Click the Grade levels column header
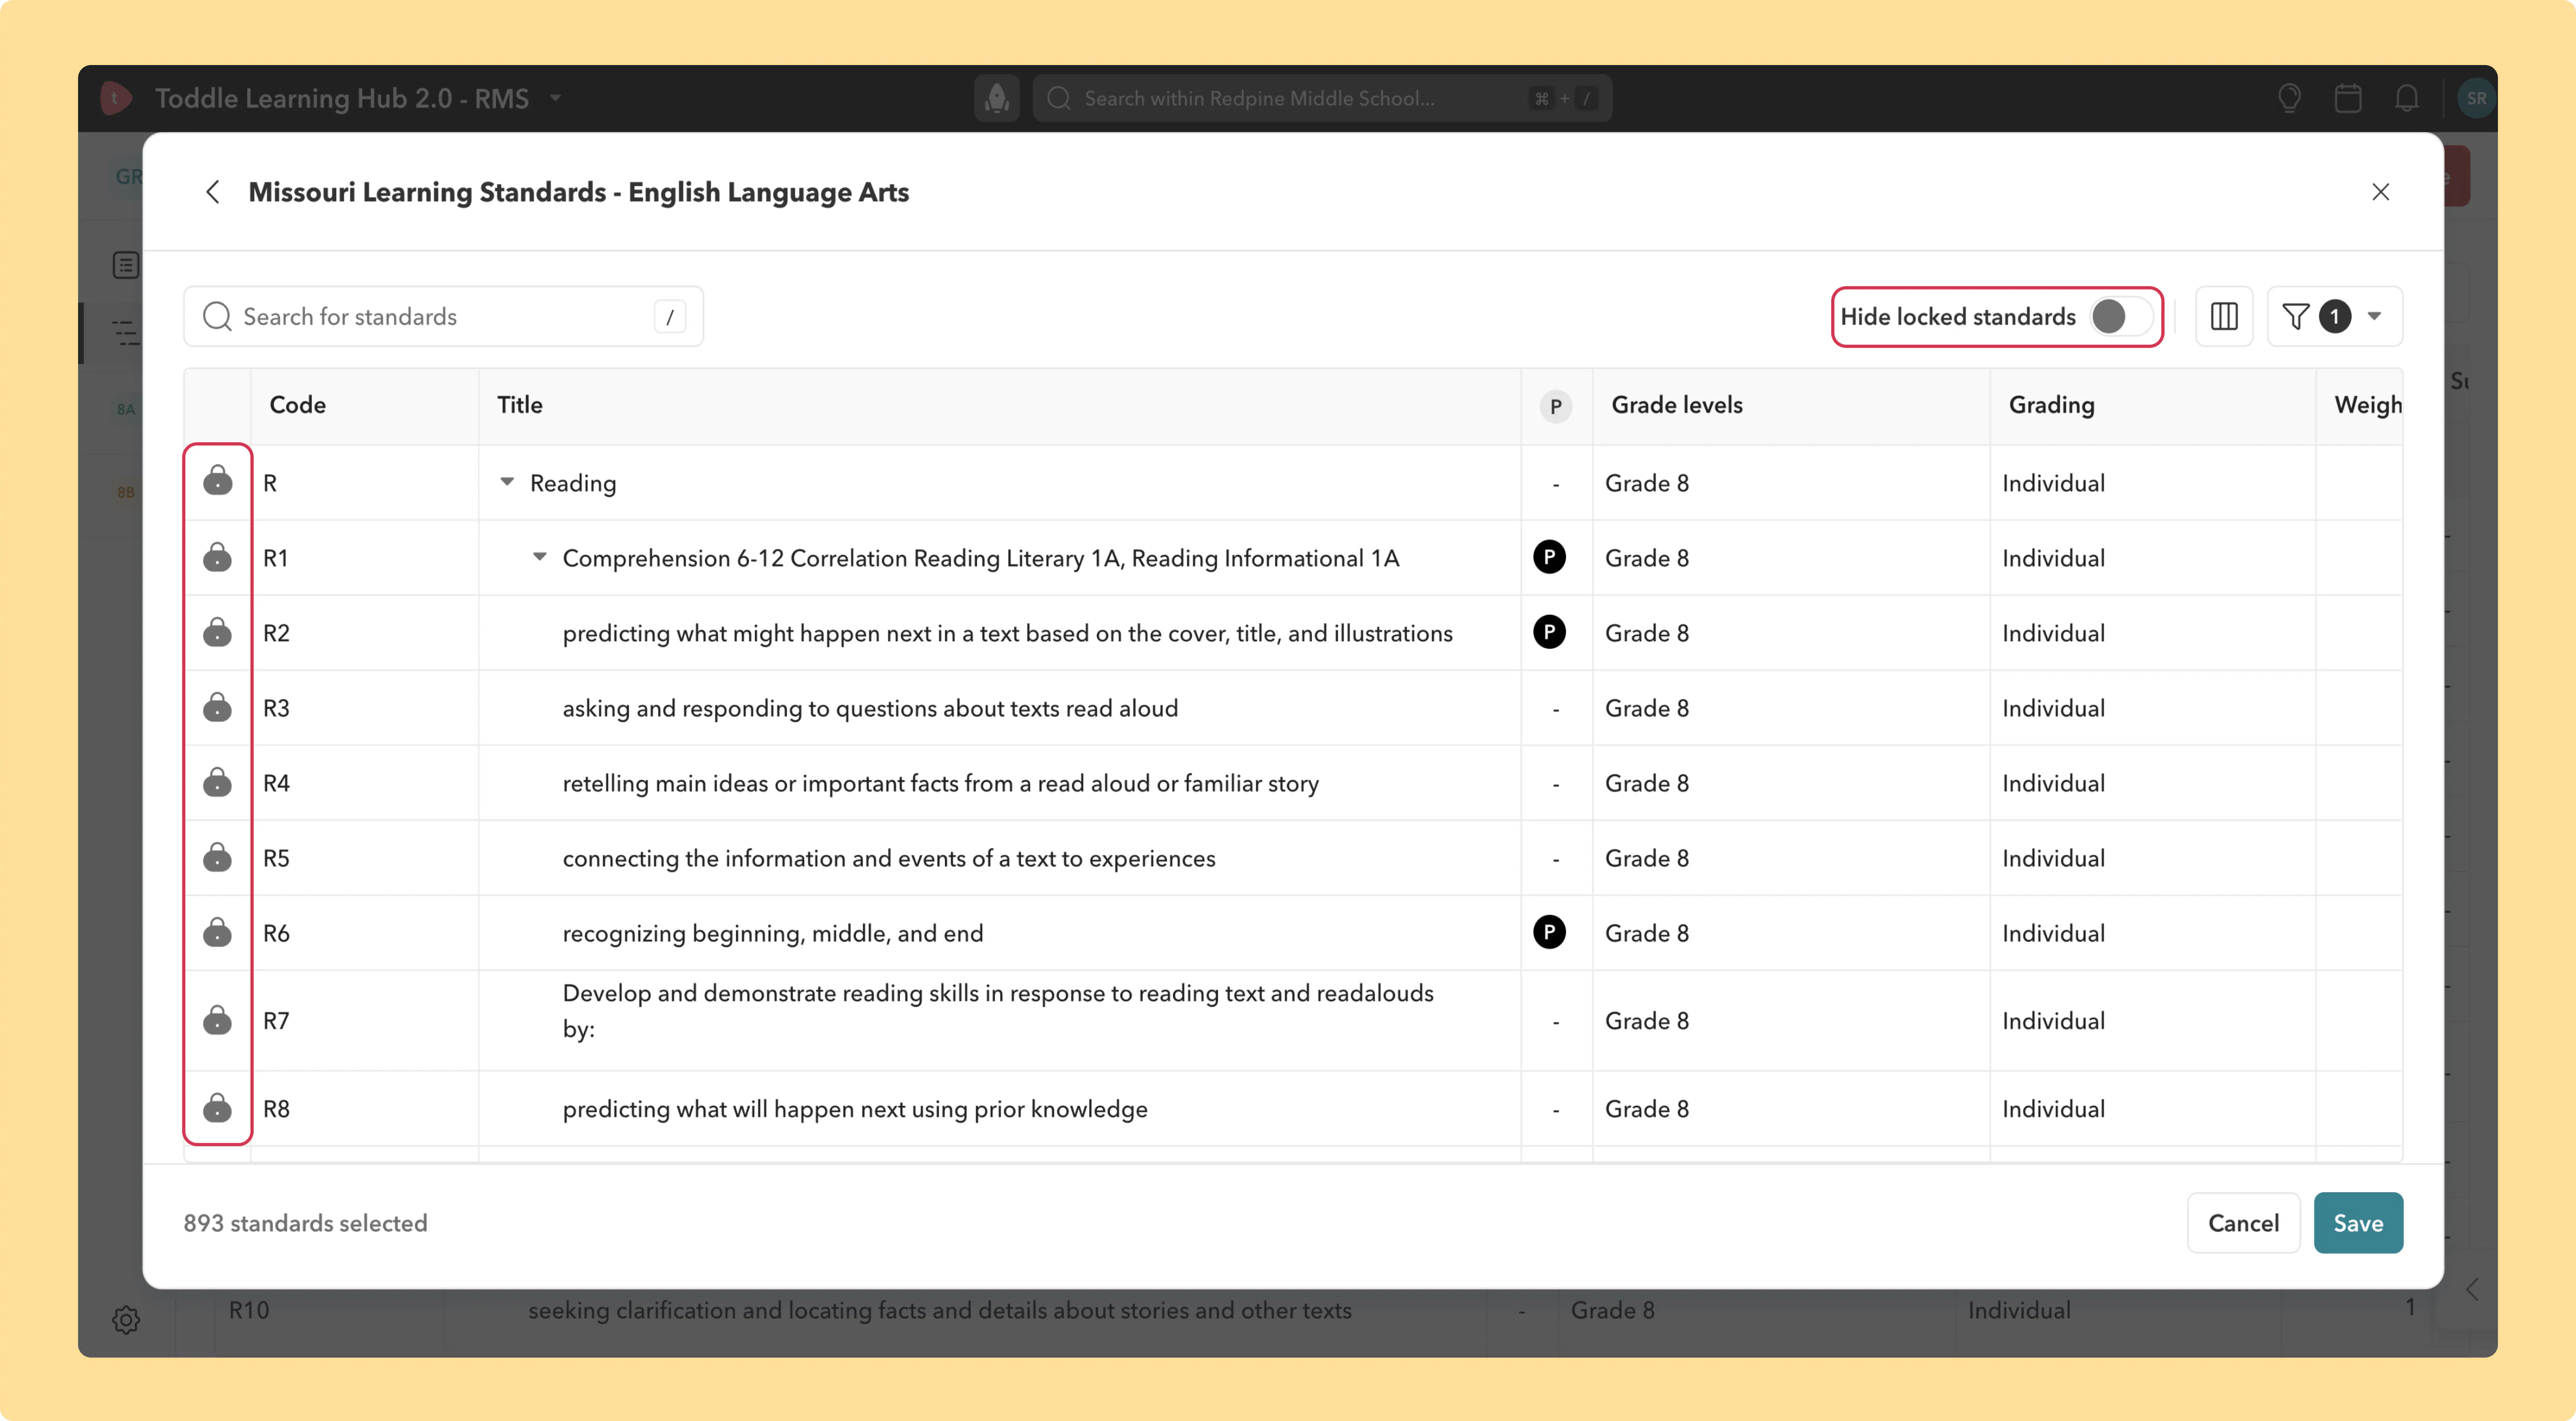 click(x=1677, y=405)
